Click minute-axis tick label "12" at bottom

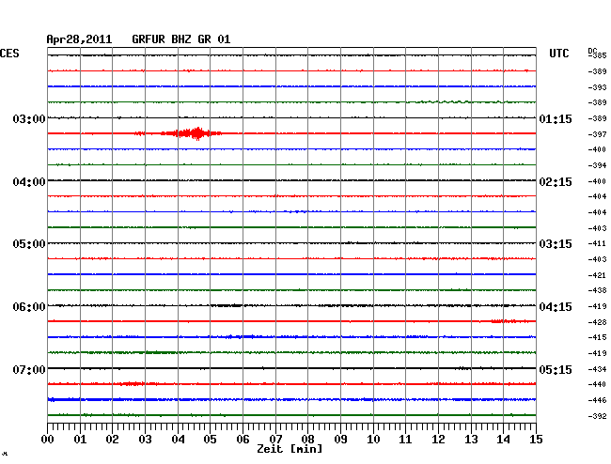tap(438, 440)
